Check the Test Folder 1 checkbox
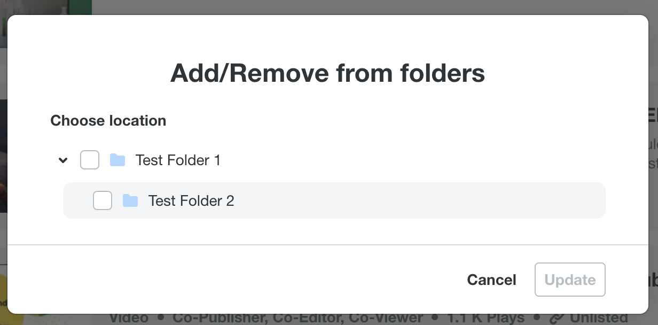 coord(90,160)
